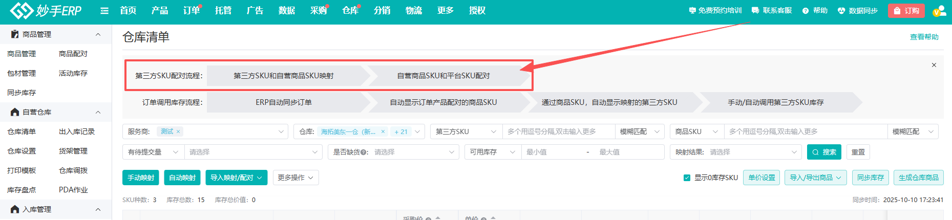
Task: Remove the 测试 service provider tag
Action: [x=178, y=132]
